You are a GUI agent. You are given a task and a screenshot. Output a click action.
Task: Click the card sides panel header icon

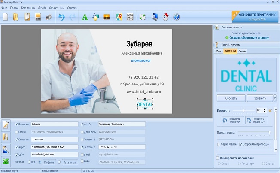pos(217,27)
